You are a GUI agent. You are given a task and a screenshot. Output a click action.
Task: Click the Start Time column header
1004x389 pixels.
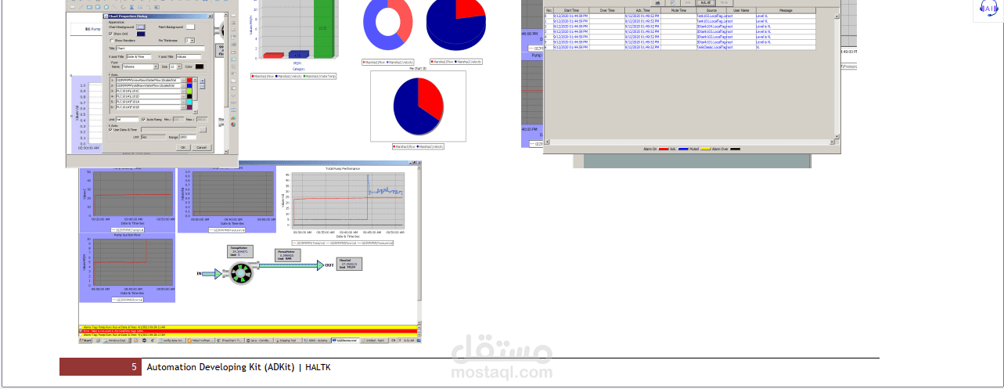click(x=571, y=10)
